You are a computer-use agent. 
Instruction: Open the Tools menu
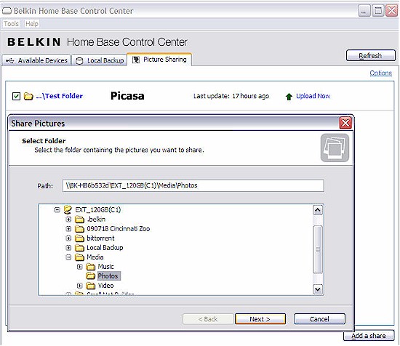click(x=11, y=24)
